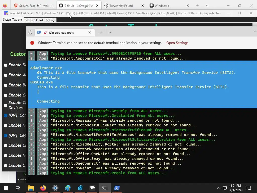Open the Settings tab in Win Debloat Tools
The image size is (257, 193).
point(50,20)
